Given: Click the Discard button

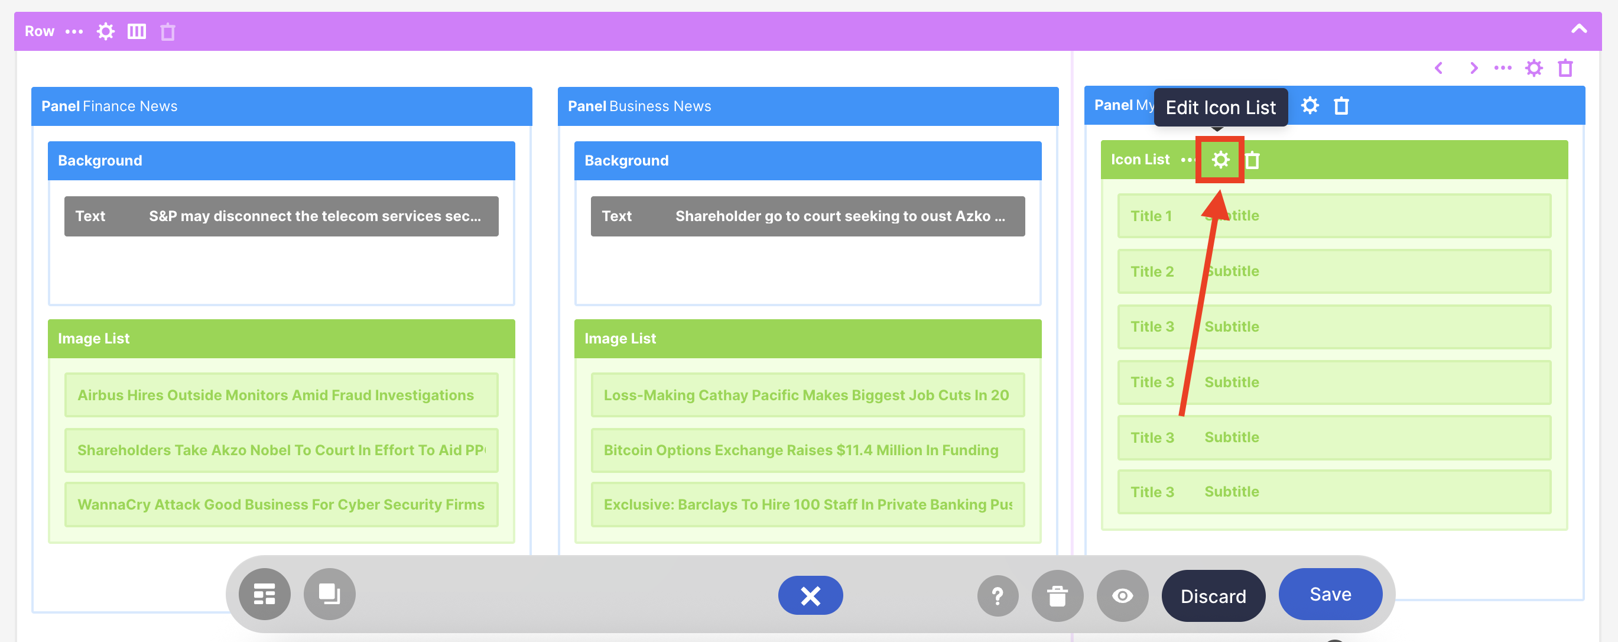Looking at the screenshot, I should click(1213, 596).
